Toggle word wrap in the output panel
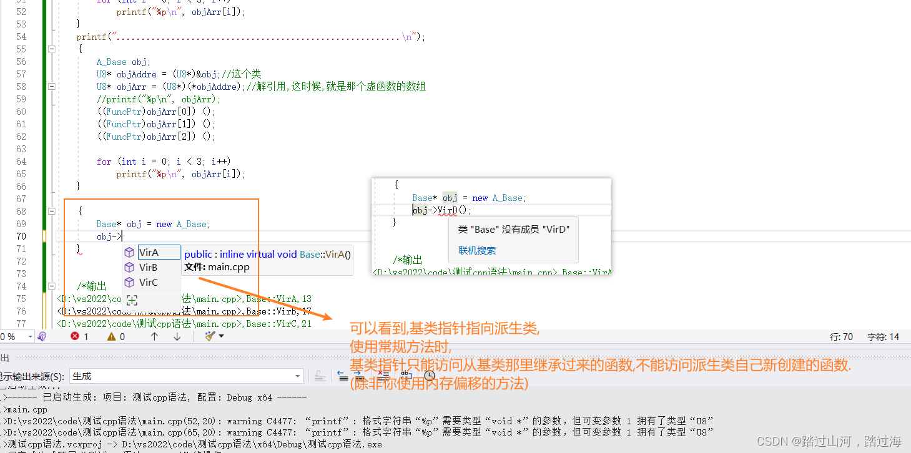911x453 pixels. click(405, 376)
